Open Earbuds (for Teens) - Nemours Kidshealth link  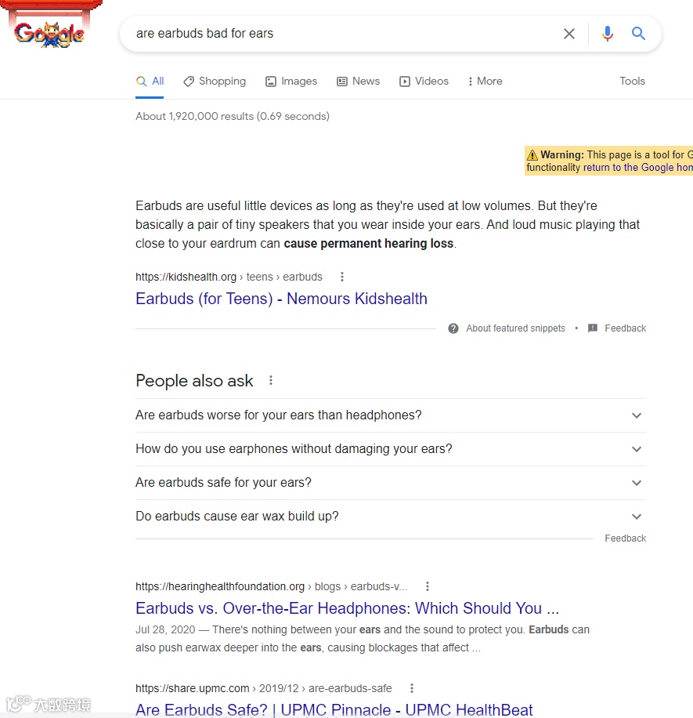click(281, 299)
